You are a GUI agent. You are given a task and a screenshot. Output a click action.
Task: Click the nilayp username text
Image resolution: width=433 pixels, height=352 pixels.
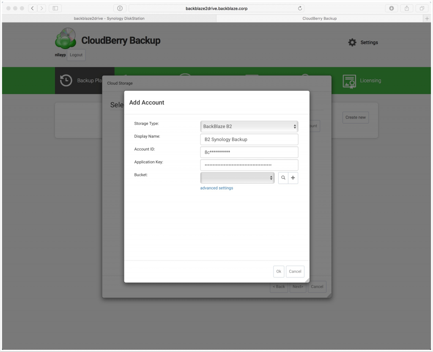point(60,55)
